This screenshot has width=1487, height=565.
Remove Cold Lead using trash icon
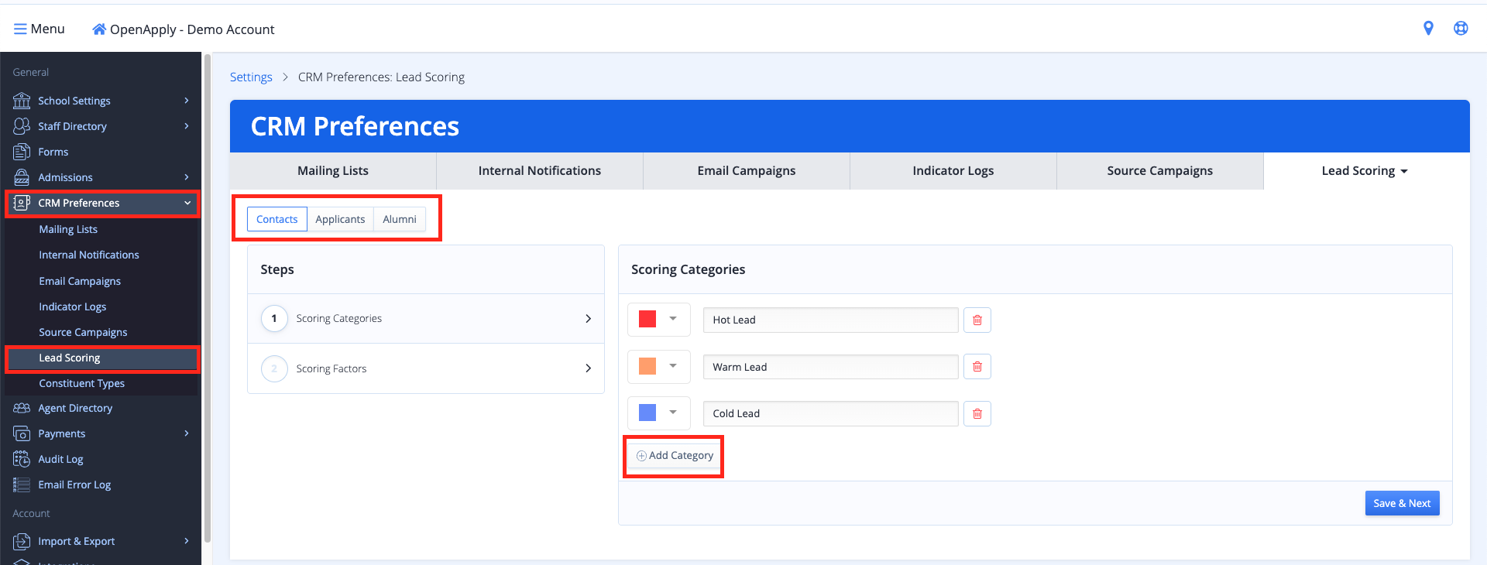click(977, 414)
